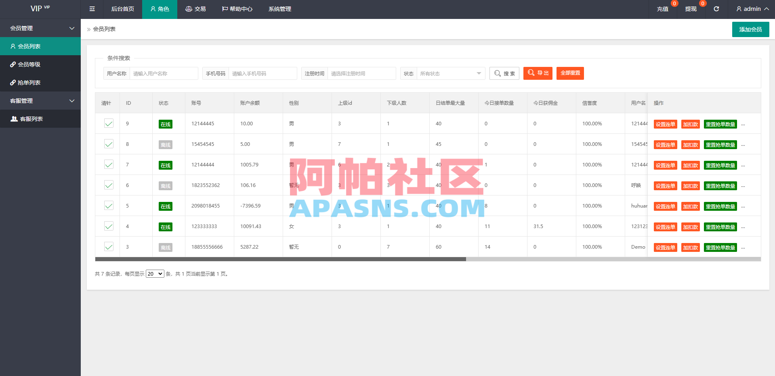Click the 充值 icon with badge 0
This screenshot has height=376, width=775.
[x=663, y=8]
